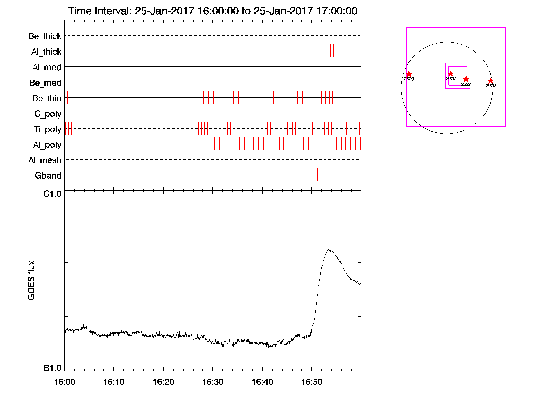Select the red star marking region 2626

pos(490,81)
